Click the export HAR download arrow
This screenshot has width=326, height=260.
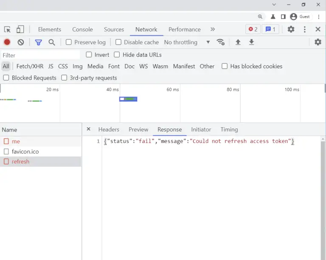click(252, 42)
